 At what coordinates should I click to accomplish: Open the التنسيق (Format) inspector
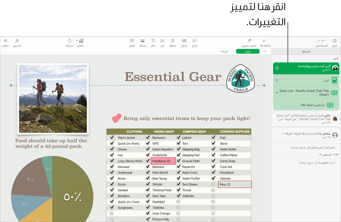click(x=17, y=41)
